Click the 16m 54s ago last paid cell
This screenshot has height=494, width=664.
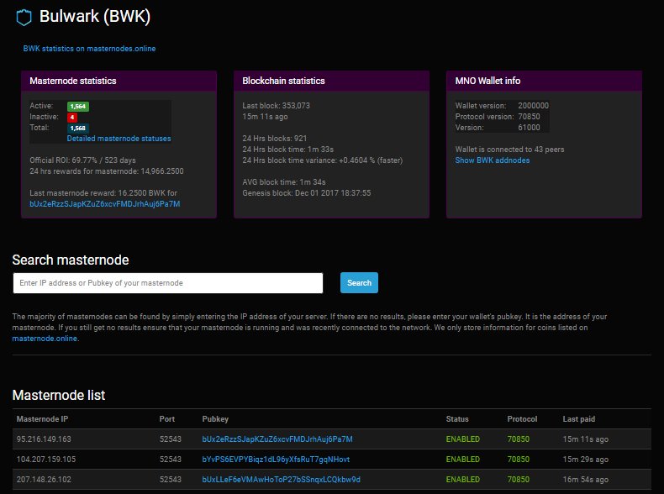(585, 480)
